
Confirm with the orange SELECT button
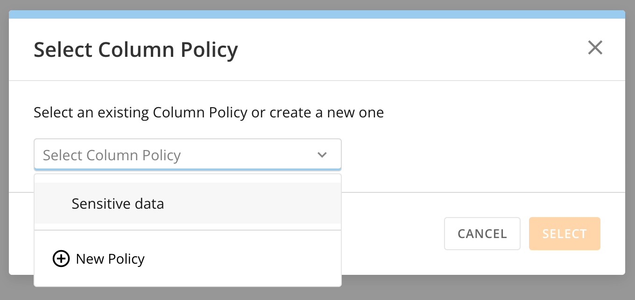tap(564, 233)
